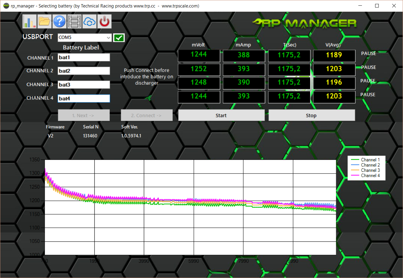This screenshot has width=403, height=278.
Task: Click the PAUSE label beside value 1196
Action: tap(368, 81)
